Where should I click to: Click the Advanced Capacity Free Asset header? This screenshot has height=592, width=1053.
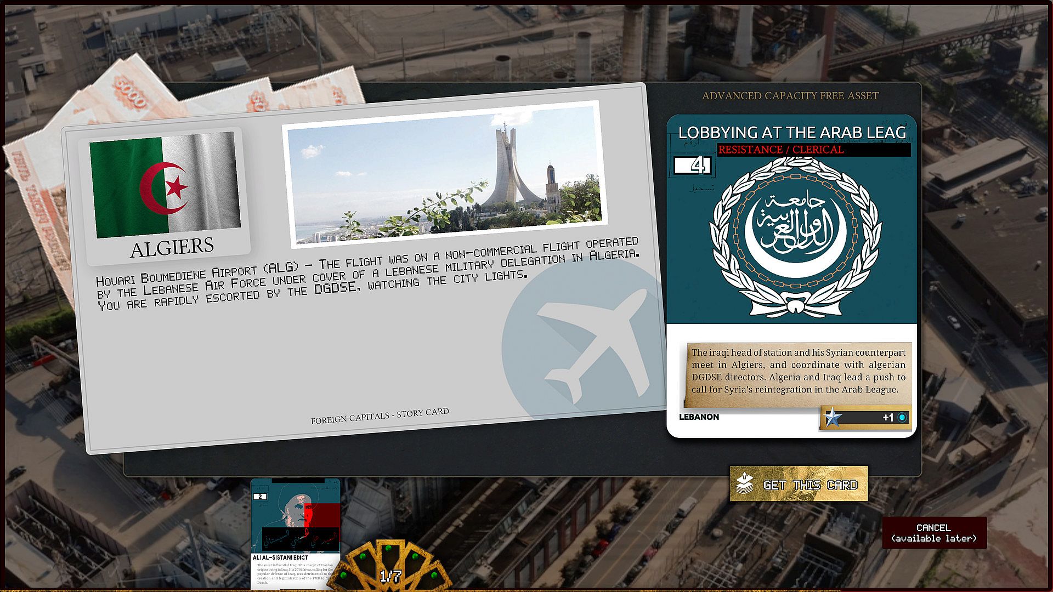pyautogui.click(x=790, y=96)
